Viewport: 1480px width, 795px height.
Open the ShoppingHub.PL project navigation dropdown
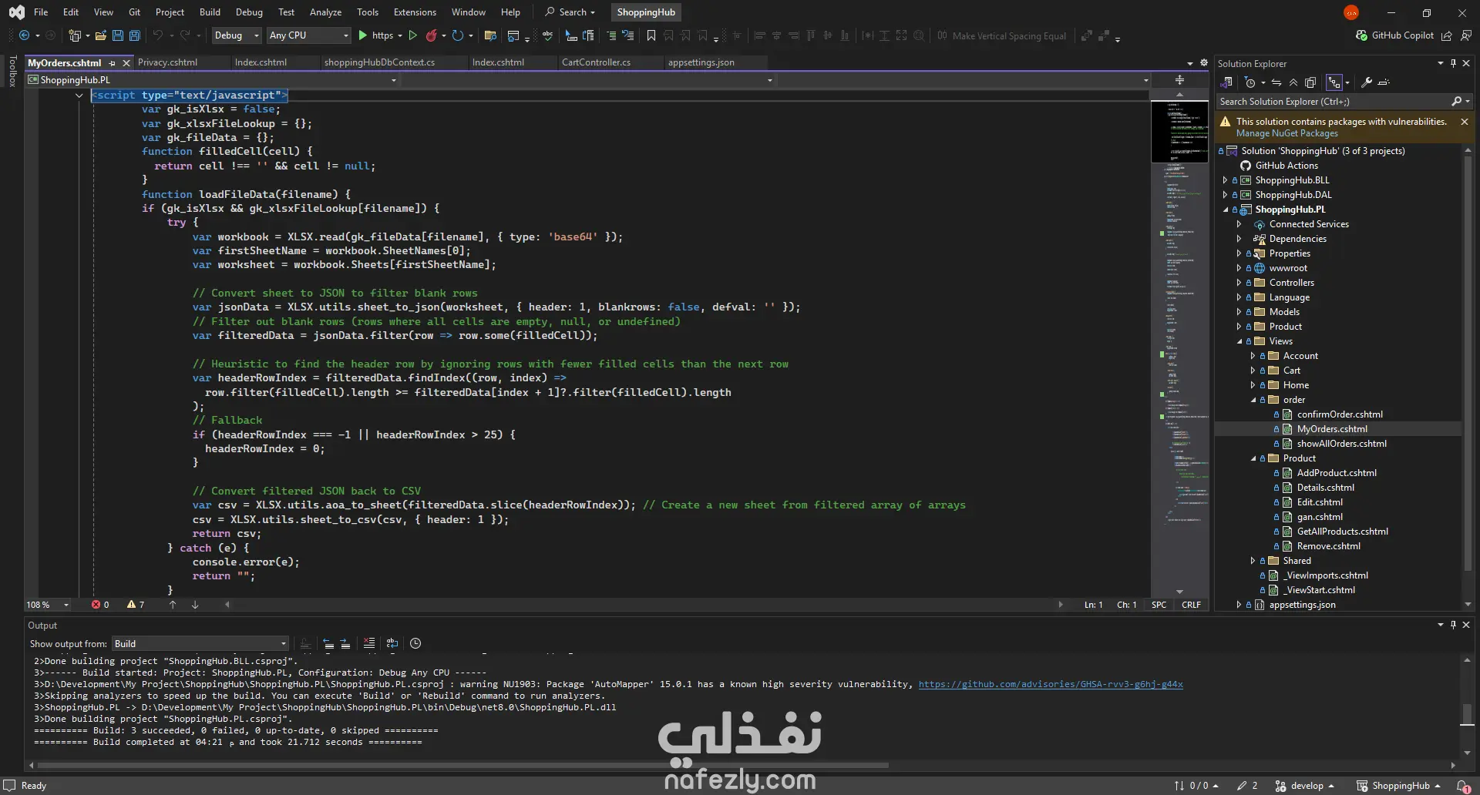[212, 80]
